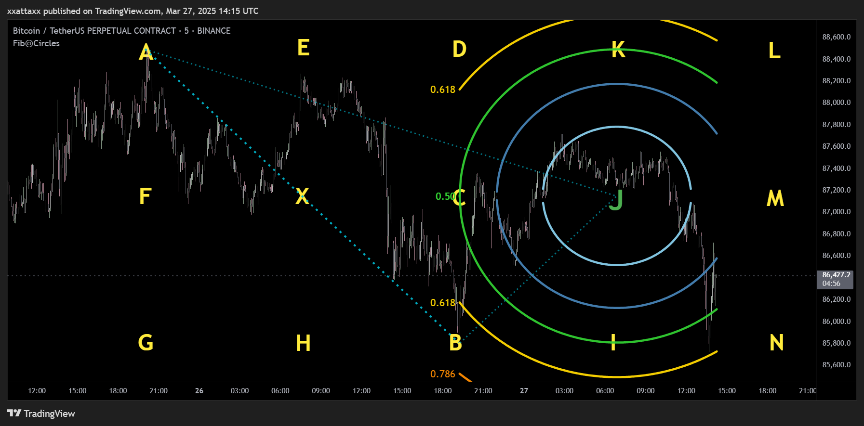The image size is (864, 426).
Task: Click the chart title 'Bitcoin / TetherUS PERPETUAL CONTRACT'
Action: click(x=94, y=31)
